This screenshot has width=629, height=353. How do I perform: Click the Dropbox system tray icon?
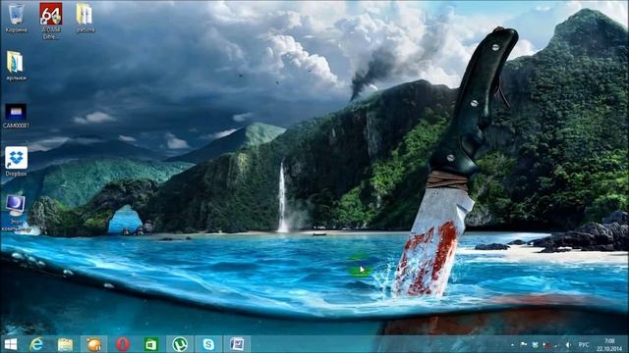pos(535,344)
